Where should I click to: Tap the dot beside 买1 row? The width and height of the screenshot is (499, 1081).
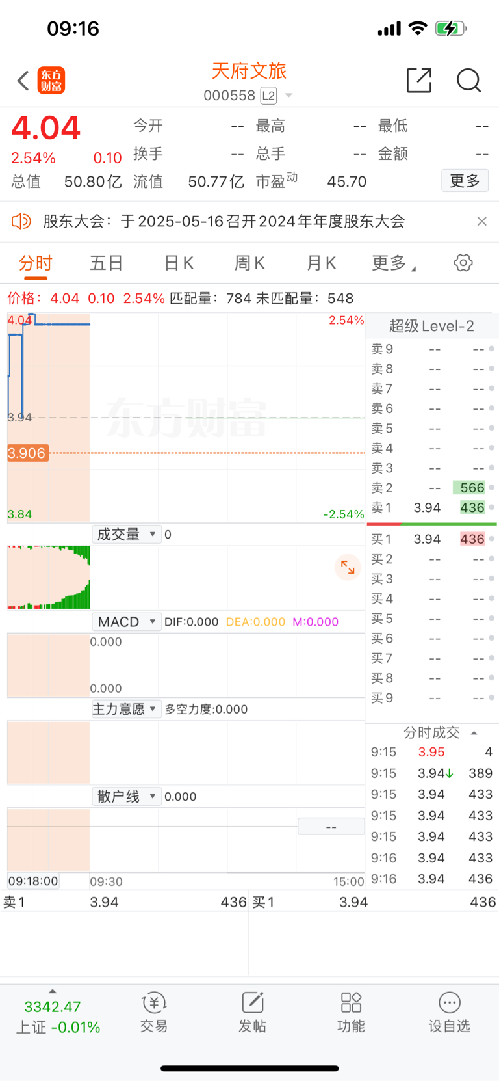tap(492, 539)
